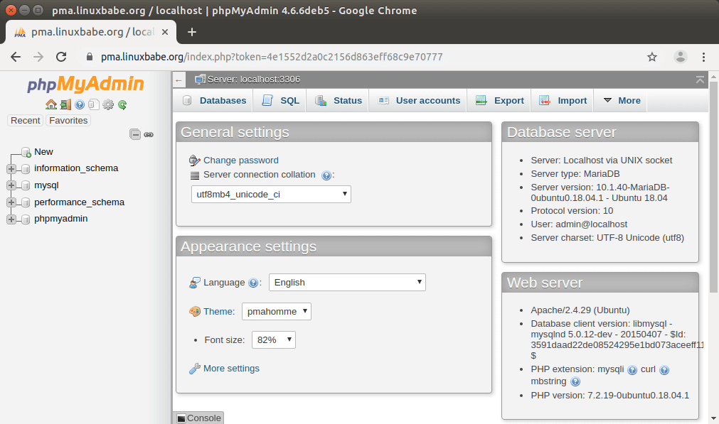Switch to the Databases tab
719x424 pixels.
coord(213,101)
